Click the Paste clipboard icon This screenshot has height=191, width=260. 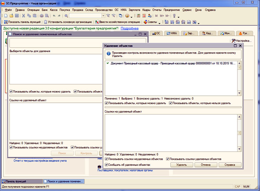(x=35, y=16)
